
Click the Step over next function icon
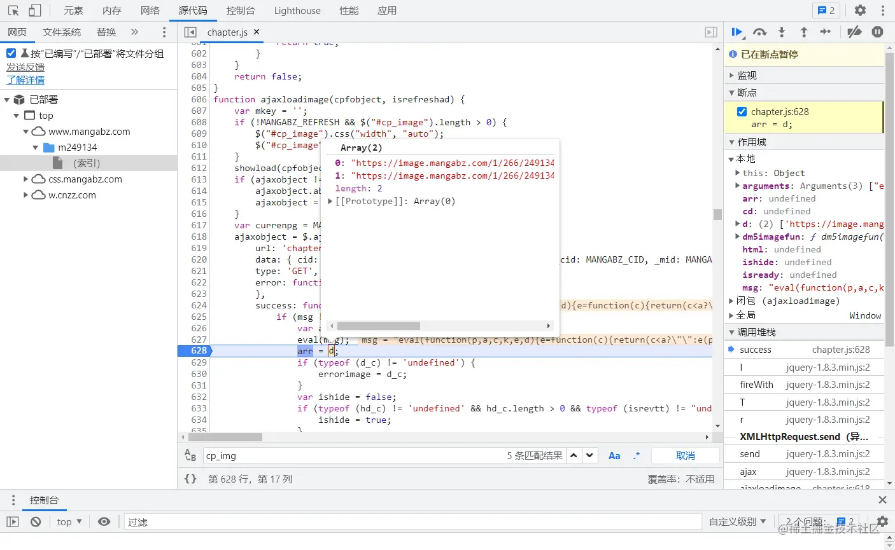[x=759, y=32]
